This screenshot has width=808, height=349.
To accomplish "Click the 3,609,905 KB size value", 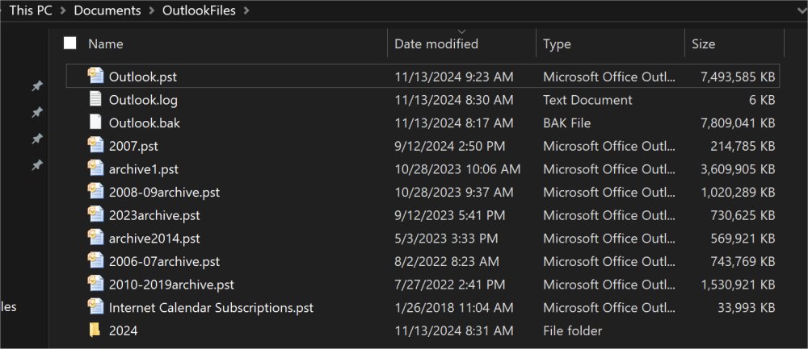I will coord(738,168).
